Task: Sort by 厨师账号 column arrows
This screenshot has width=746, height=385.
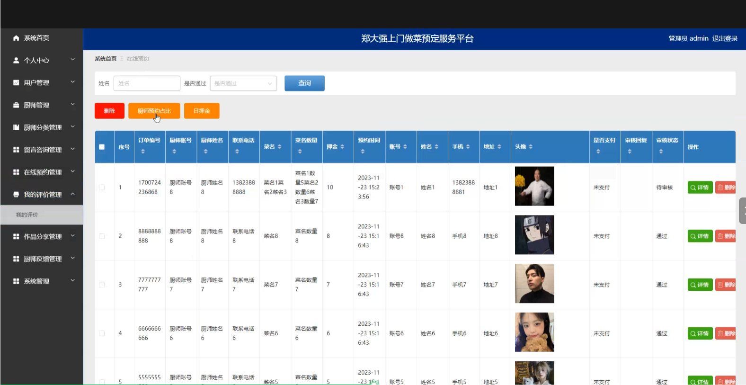Action: tap(174, 151)
